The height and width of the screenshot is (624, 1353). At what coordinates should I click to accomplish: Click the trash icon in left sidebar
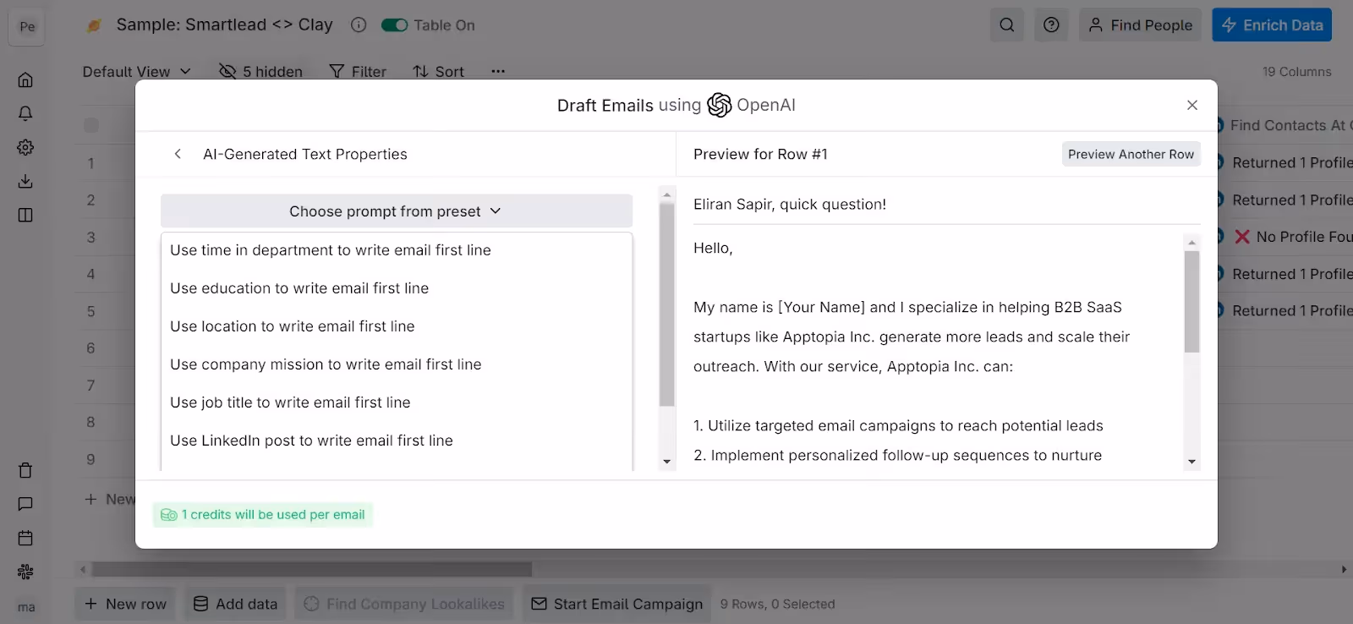point(25,470)
